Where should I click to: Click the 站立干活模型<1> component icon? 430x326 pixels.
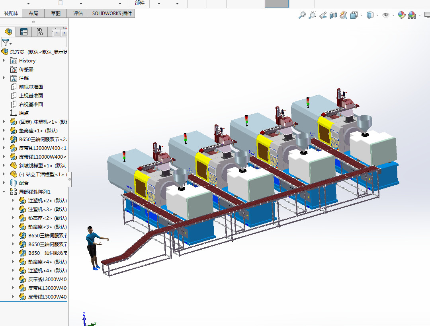pyautogui.click(x=14, y=174)
